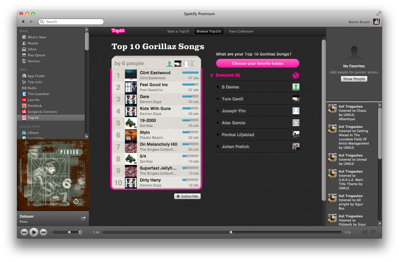Select Feel Good Inc track row
399x262 pixels.
tap(156, 87)
